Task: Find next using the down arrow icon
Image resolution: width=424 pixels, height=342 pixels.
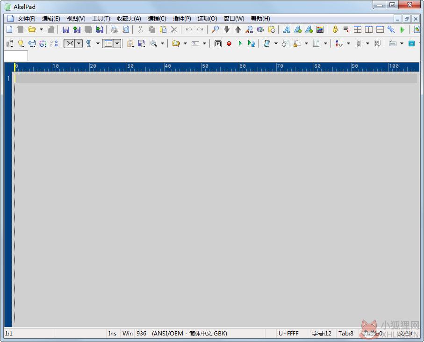Action: click(227, 29)
